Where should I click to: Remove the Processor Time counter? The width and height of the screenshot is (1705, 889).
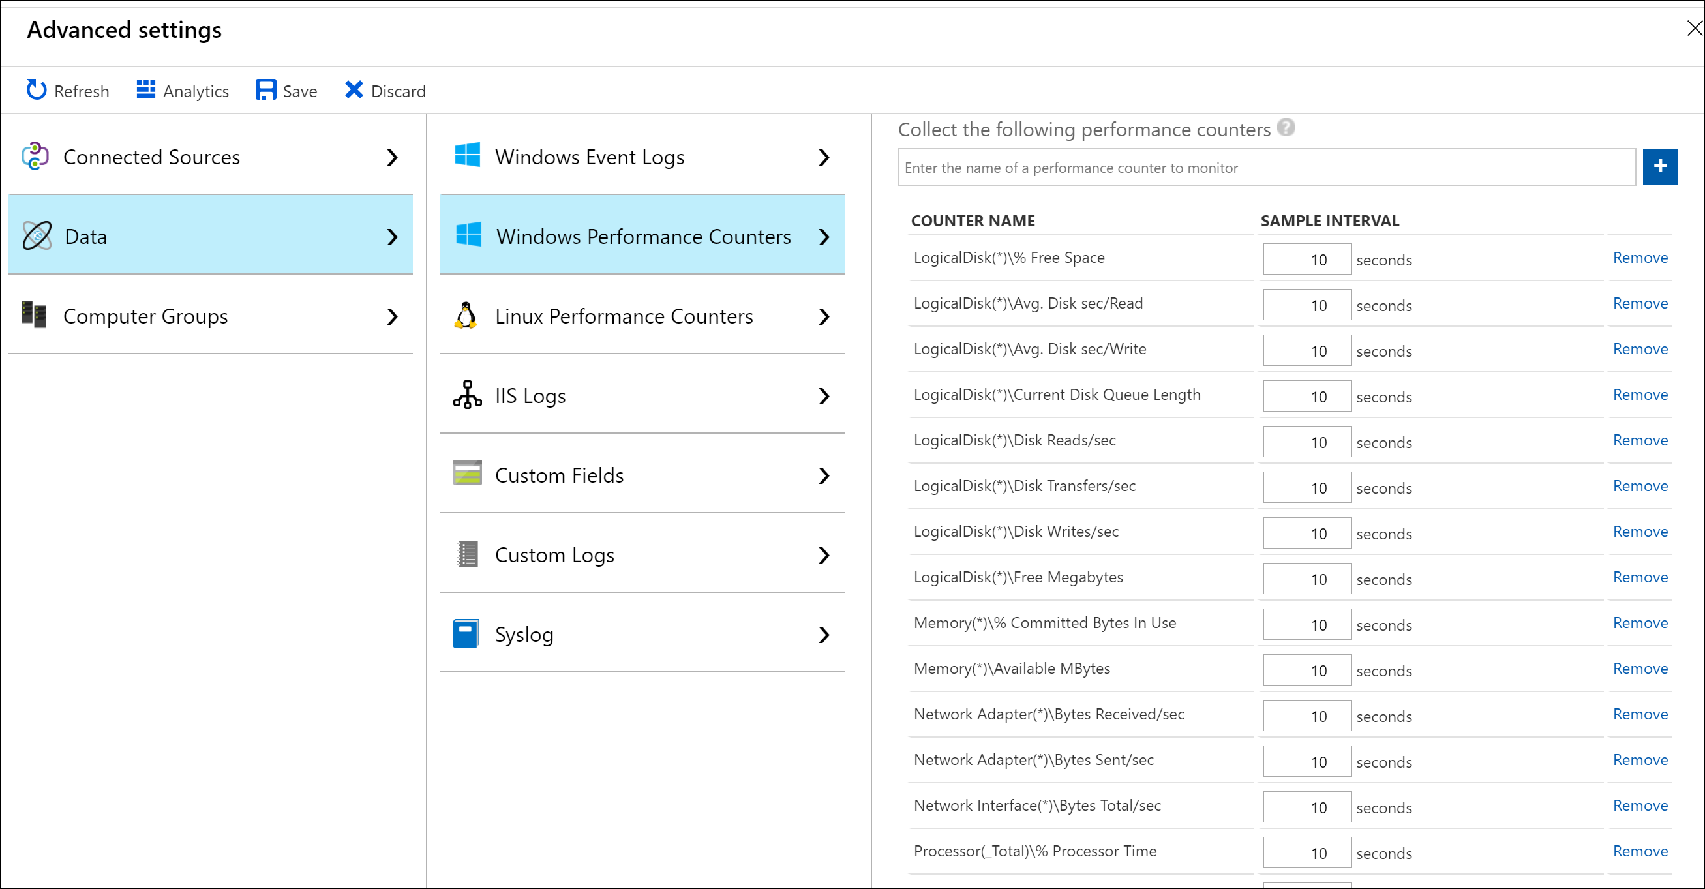click(1640, 851)
